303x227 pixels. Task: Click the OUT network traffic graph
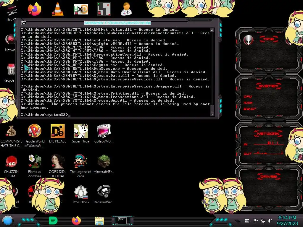pos(269,153)
